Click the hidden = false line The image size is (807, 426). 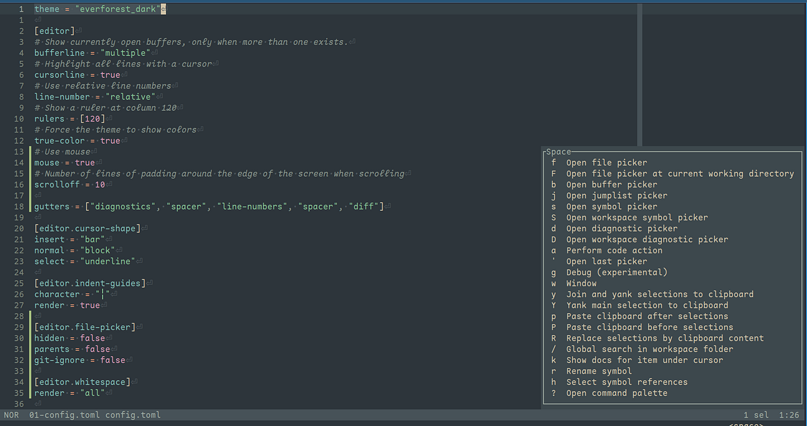pos(69,338)
